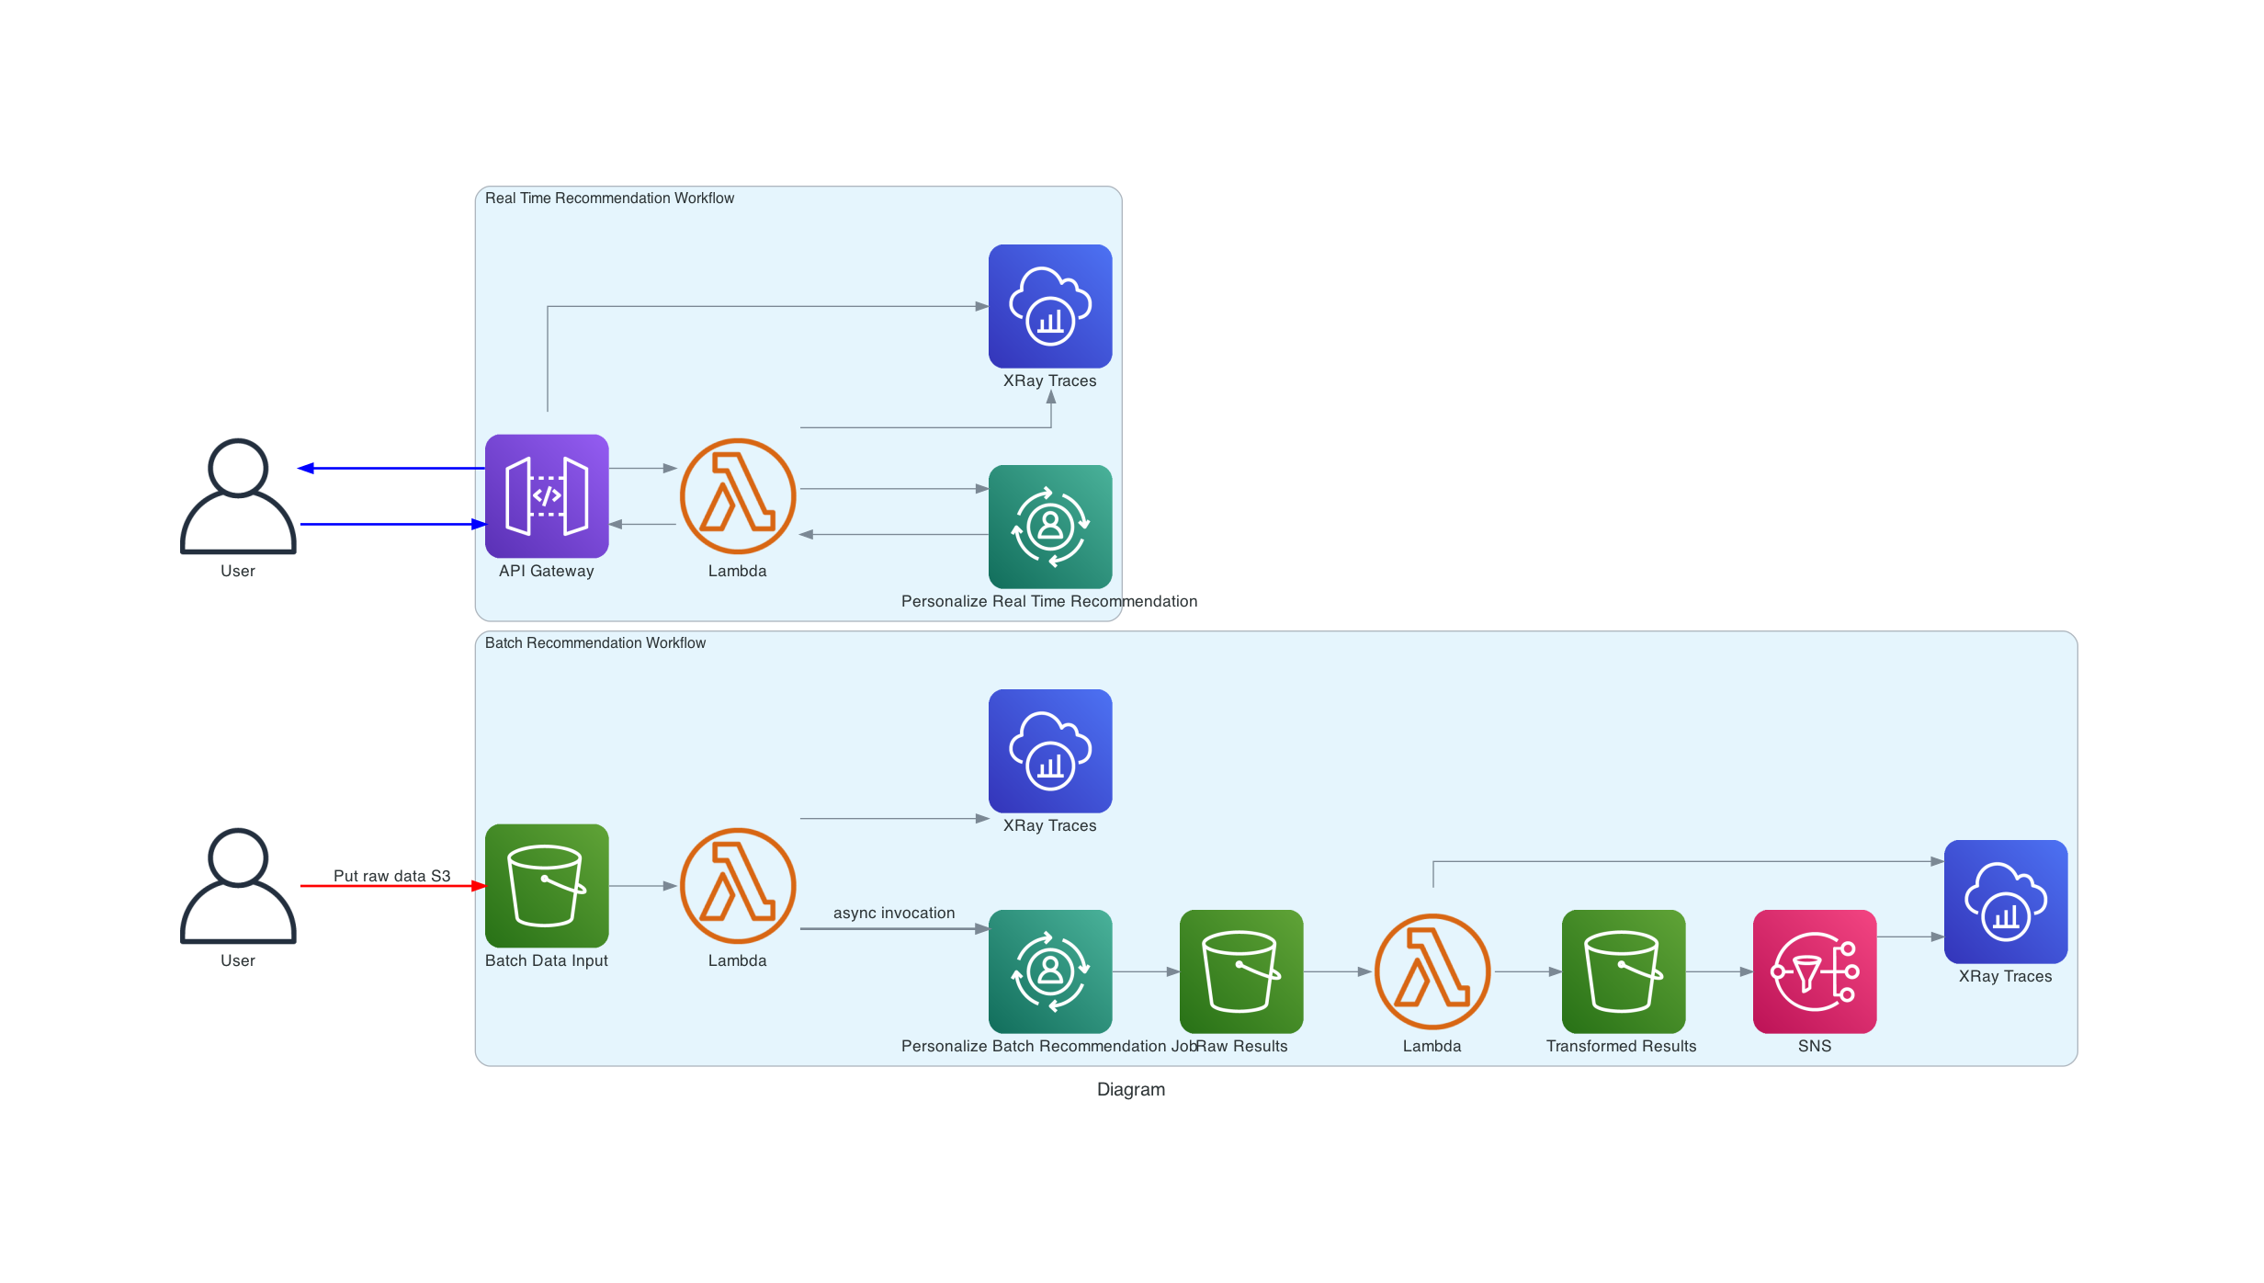Select the SNS notification icon
The width and height of the screenshot is (2264, 1283).
tap(1815, 971)
